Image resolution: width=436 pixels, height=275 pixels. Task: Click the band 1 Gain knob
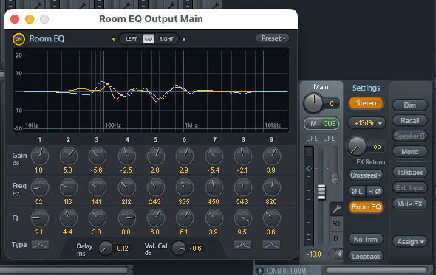coord(40,156)
